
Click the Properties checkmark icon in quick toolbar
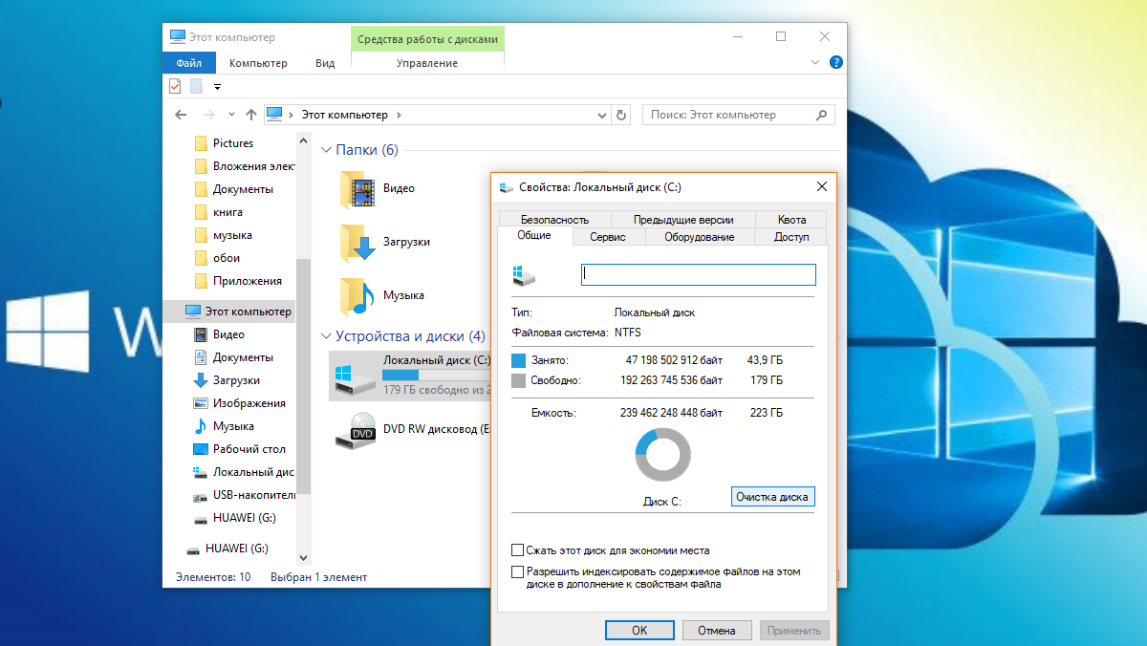pyautogui.click(x=175, y=87)
